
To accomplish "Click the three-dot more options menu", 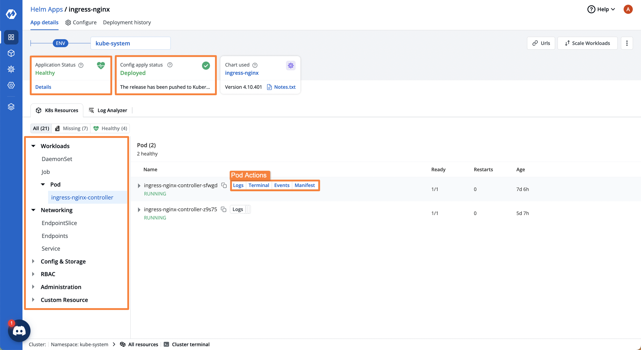I will tap(627, 43).
